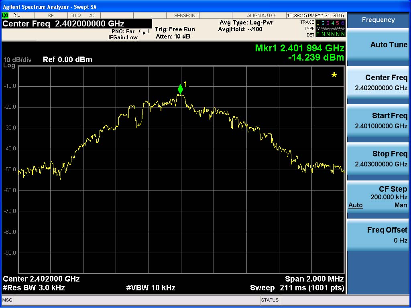
Task: Click the 50 Ω impedance indicator
Action: (x=76, y=16)
